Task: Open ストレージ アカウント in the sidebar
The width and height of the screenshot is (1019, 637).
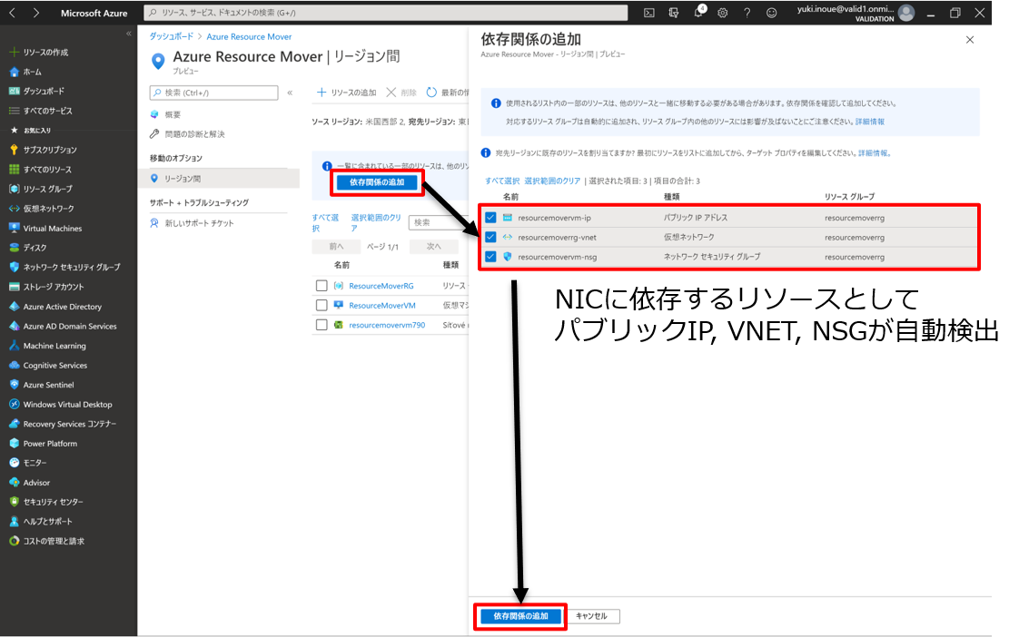Action: point(47,287)
